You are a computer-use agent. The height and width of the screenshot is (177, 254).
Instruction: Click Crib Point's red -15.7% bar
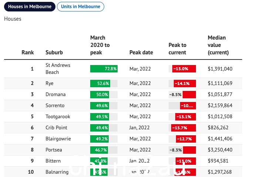pos(183,128)
